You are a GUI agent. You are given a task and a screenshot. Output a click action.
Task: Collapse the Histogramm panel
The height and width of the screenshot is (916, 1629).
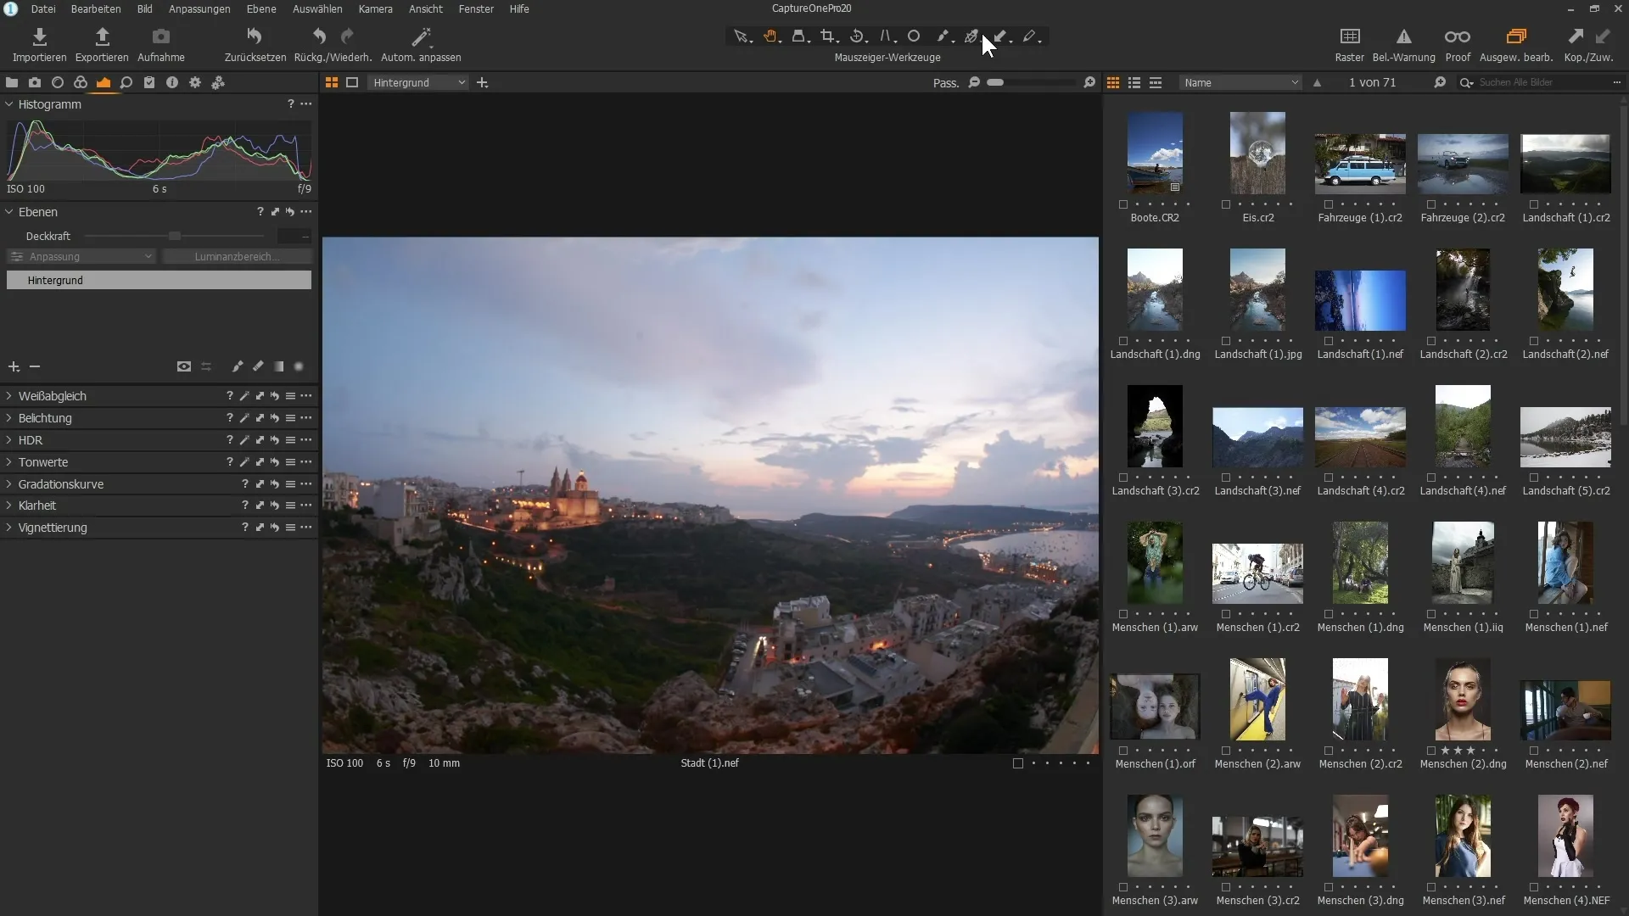tap(9, 104)
